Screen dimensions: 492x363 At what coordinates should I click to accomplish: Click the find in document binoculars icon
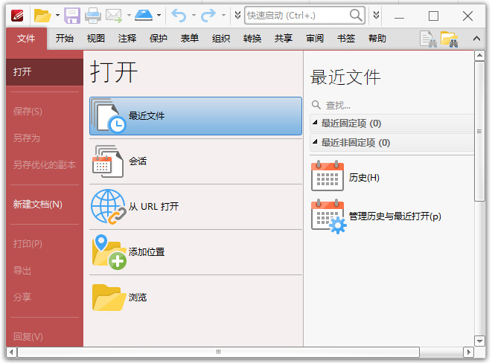(428, 39)
